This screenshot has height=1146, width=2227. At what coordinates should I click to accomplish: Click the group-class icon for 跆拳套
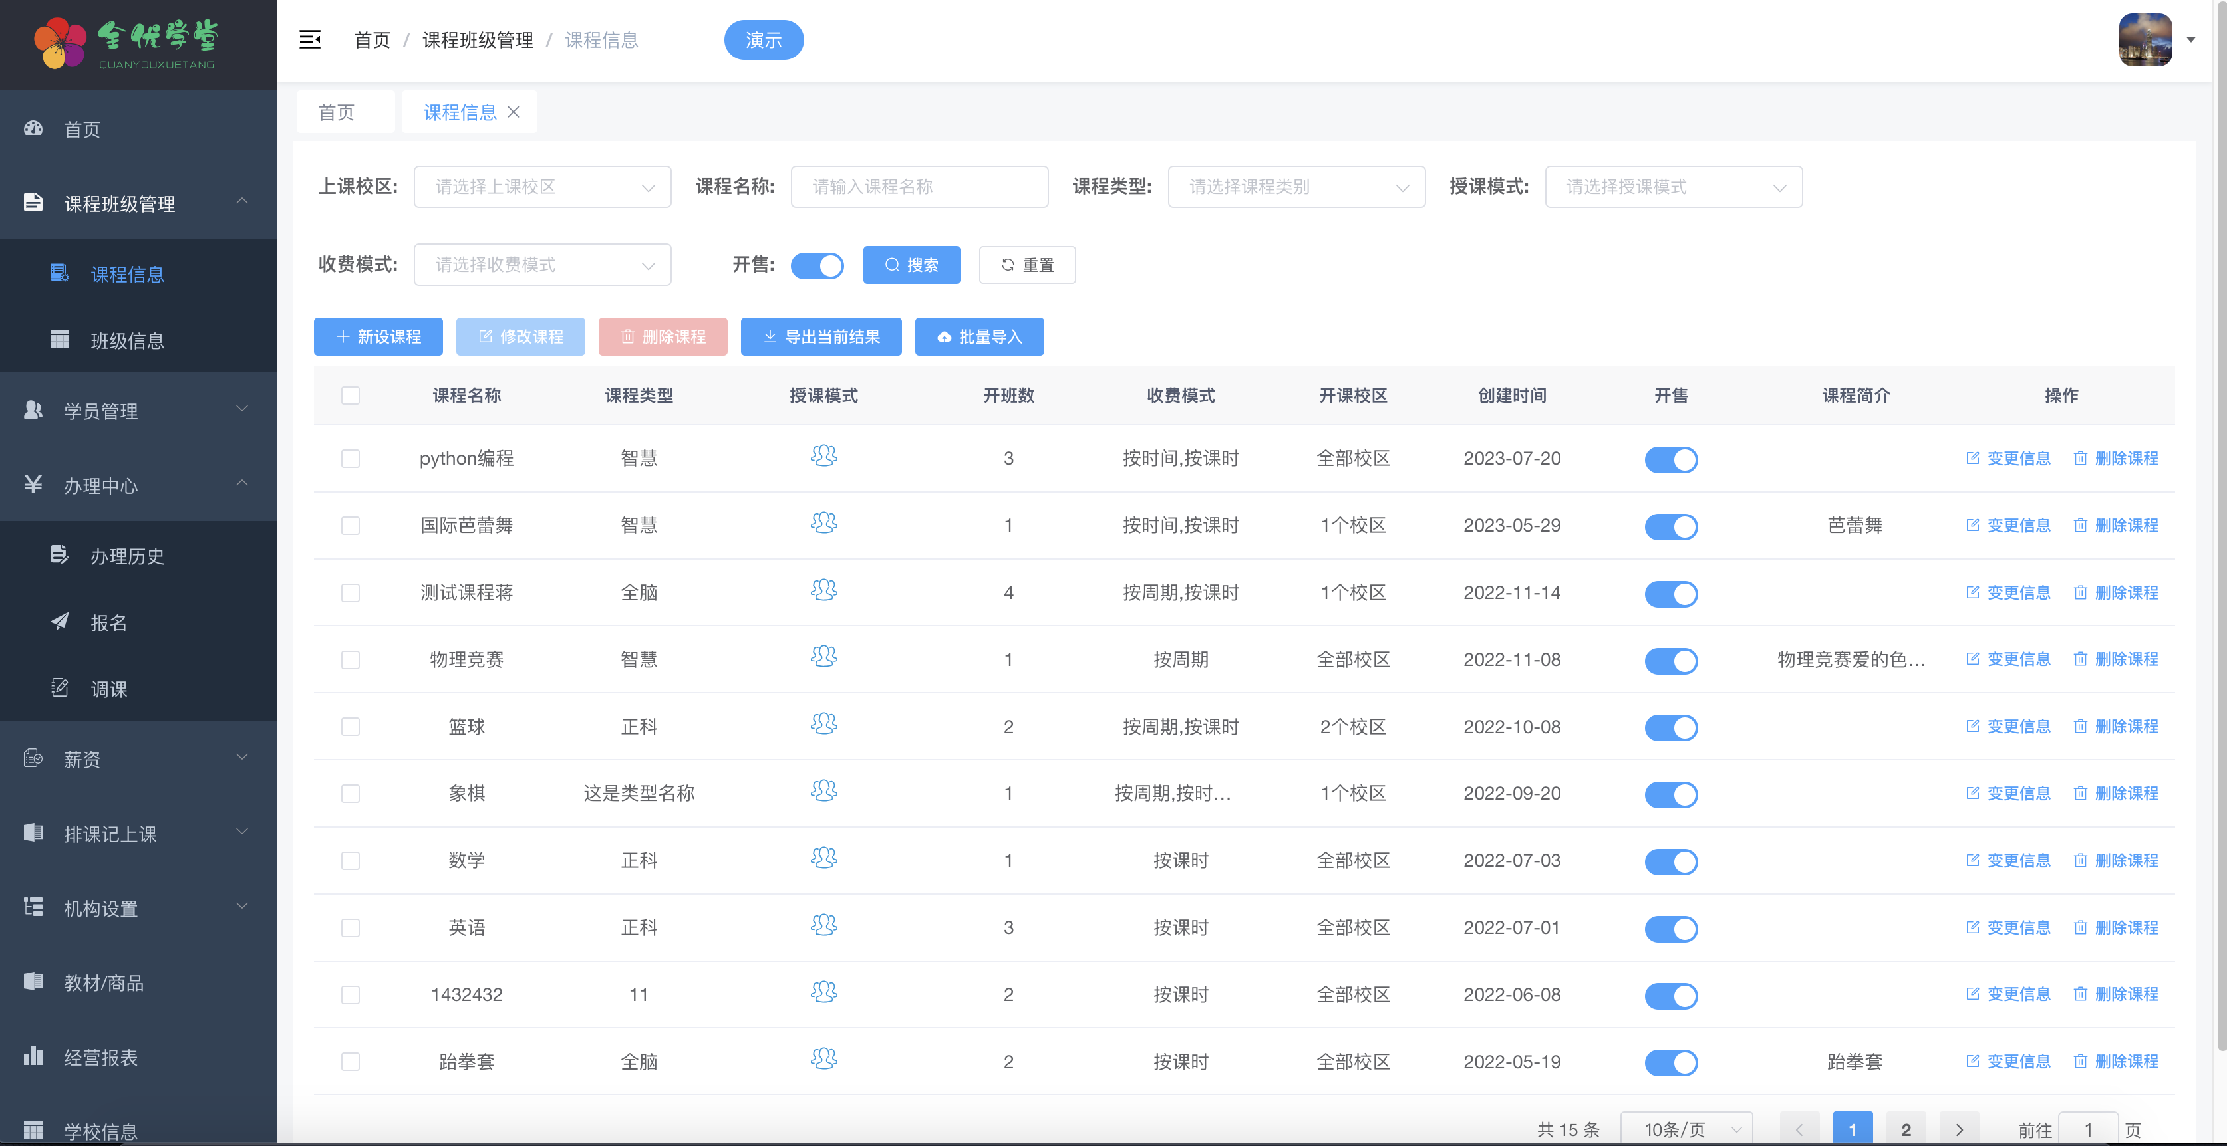click(x=824, y=1059)
